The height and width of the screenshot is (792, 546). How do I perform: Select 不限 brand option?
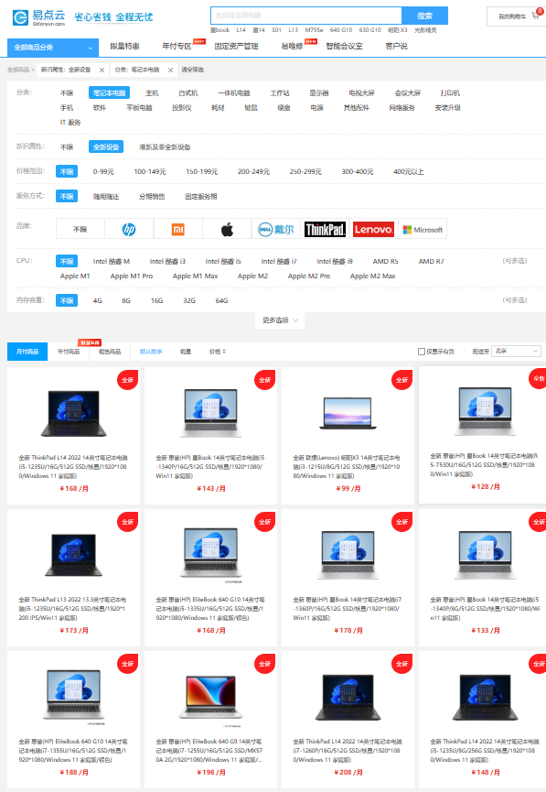point(80,230)
